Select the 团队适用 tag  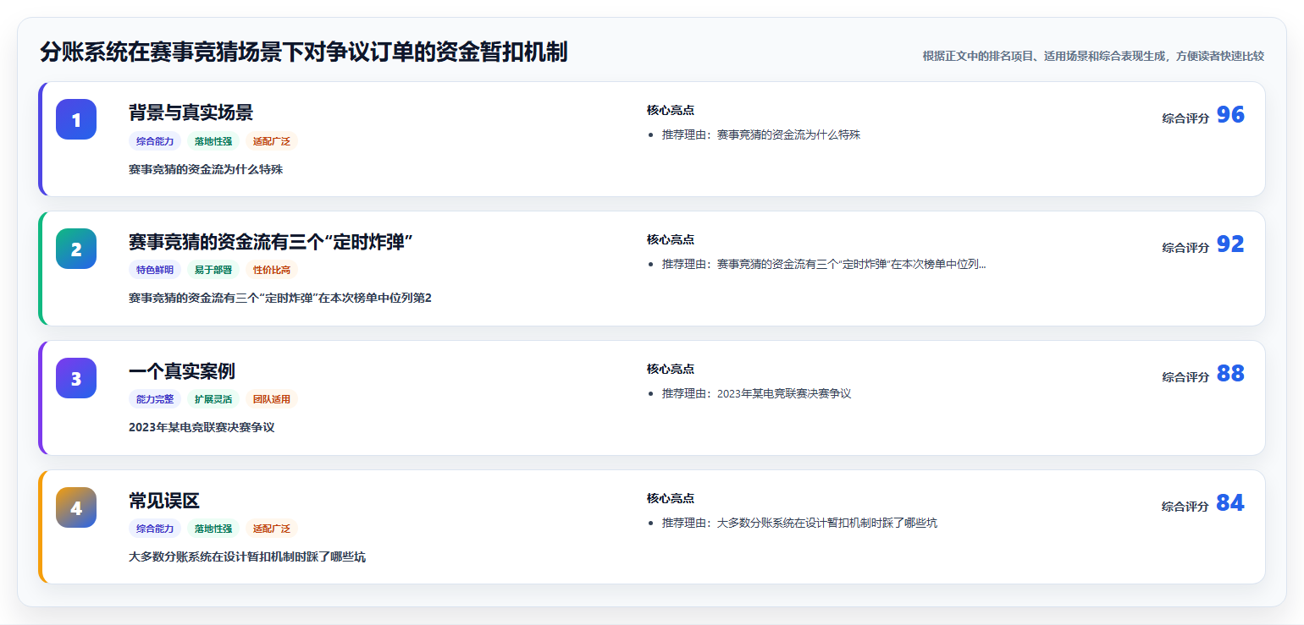tap(272, 399)
